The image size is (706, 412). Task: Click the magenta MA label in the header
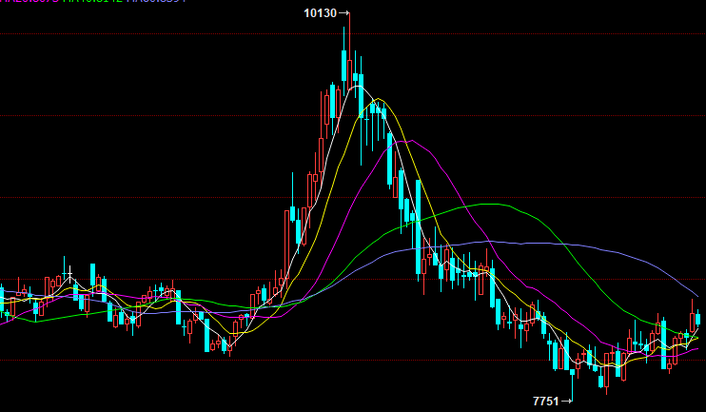click(x=29, y=2)
